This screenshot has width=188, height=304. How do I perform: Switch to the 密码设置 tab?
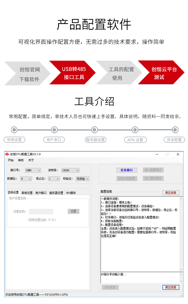point(13,192)
